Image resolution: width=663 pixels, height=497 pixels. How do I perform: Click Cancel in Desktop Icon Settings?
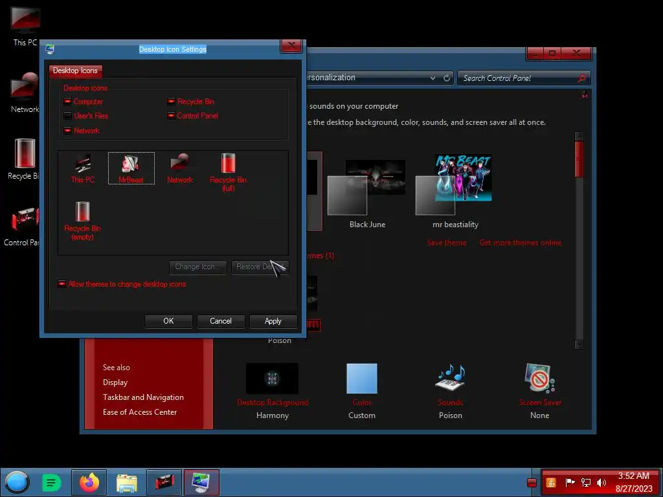[221, 321]
